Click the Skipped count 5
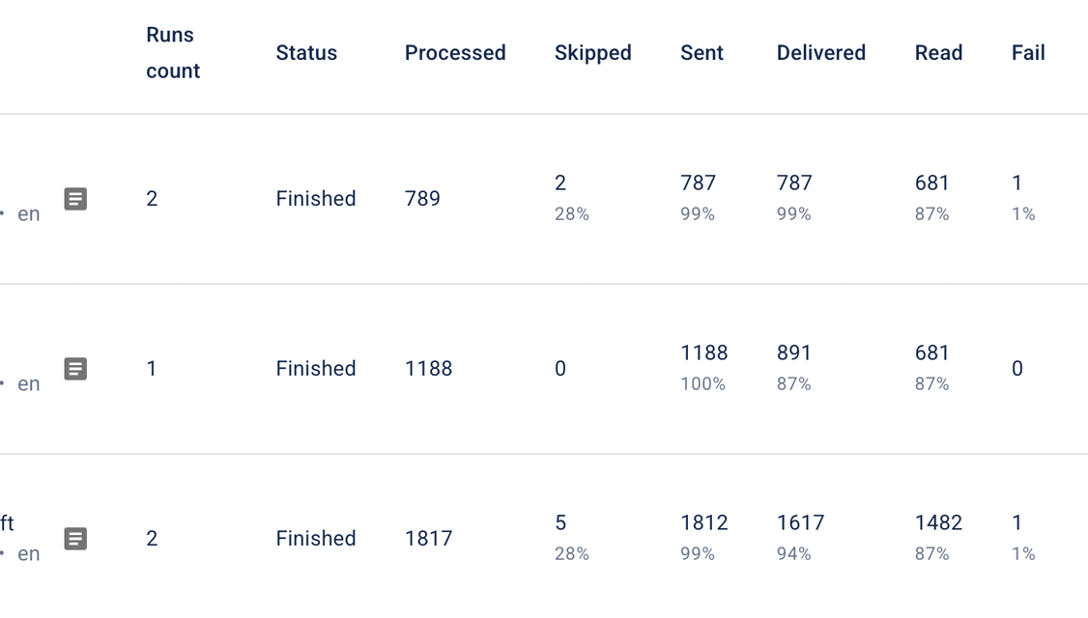This screenshot has height=618, width=1088. [560, 523]
